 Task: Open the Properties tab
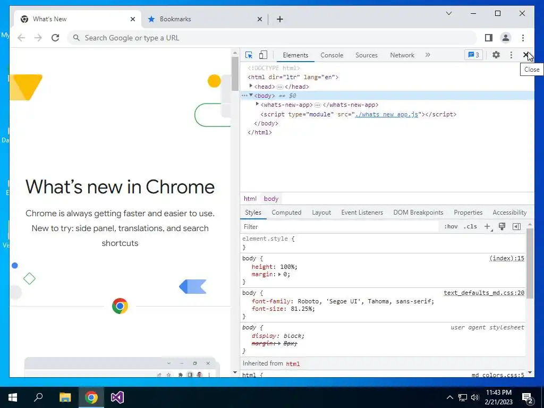click(x=468, y=212)
